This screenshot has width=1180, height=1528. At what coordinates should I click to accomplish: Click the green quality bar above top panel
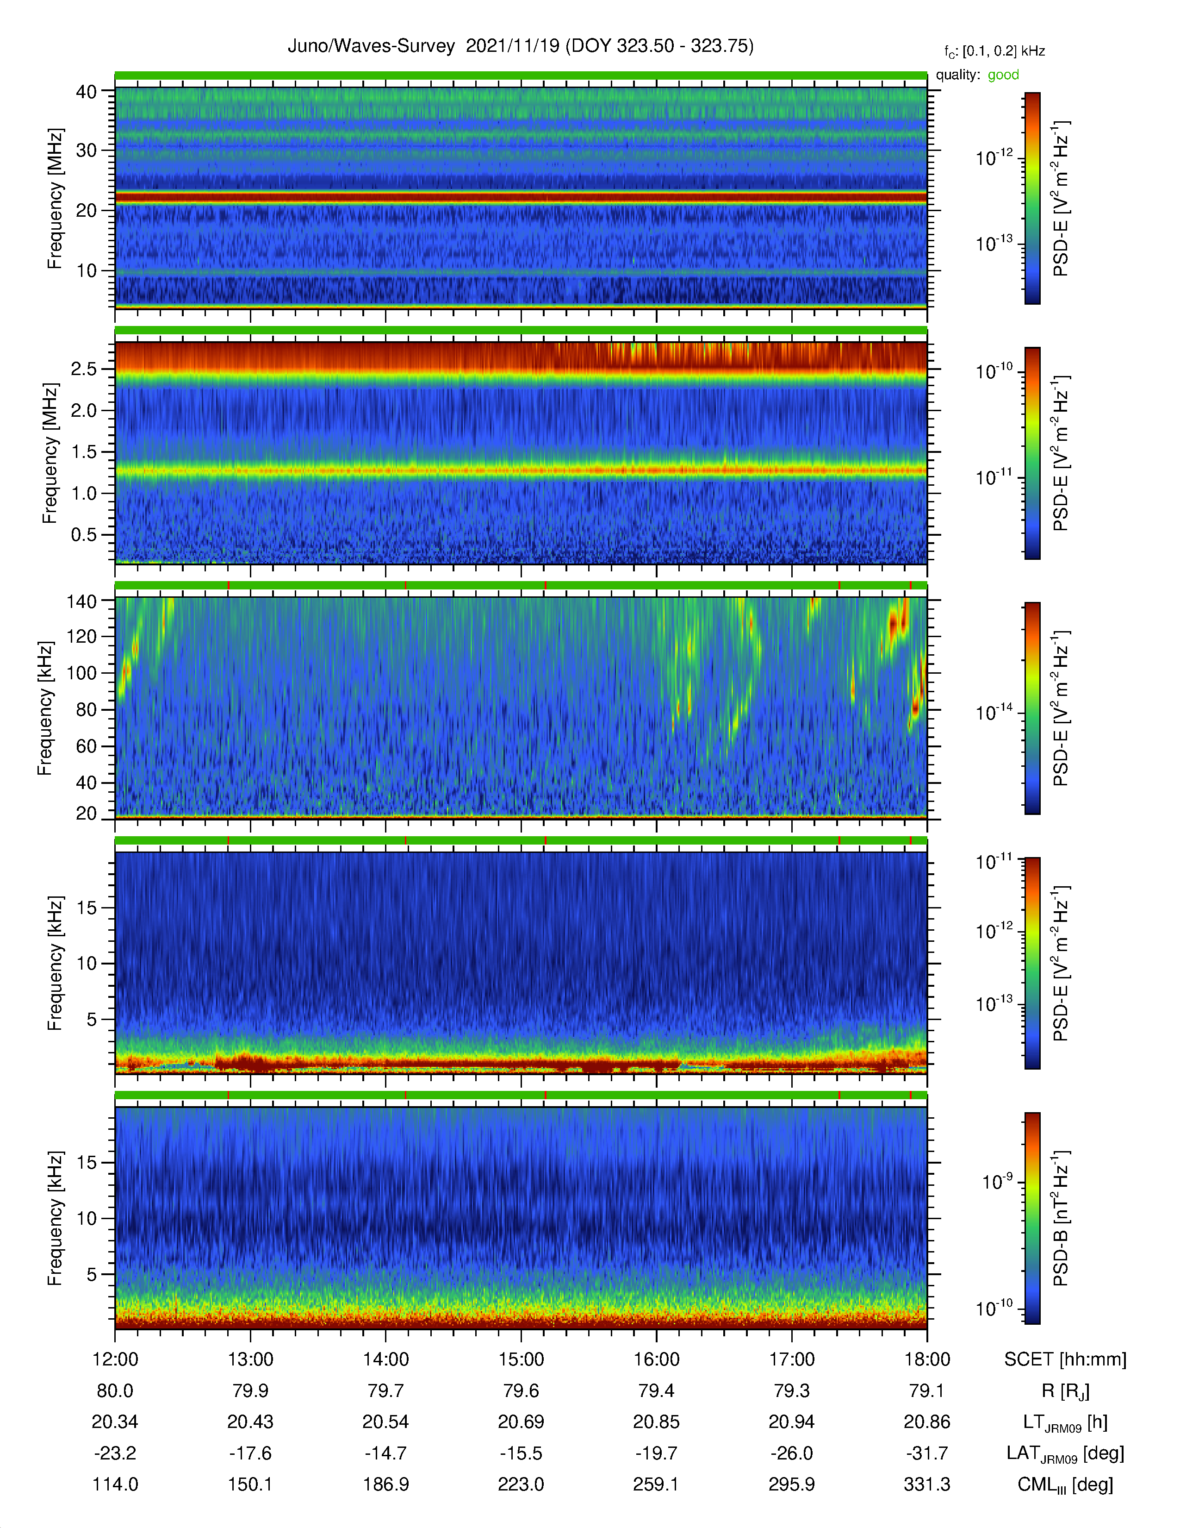click(x=521, y=75)
